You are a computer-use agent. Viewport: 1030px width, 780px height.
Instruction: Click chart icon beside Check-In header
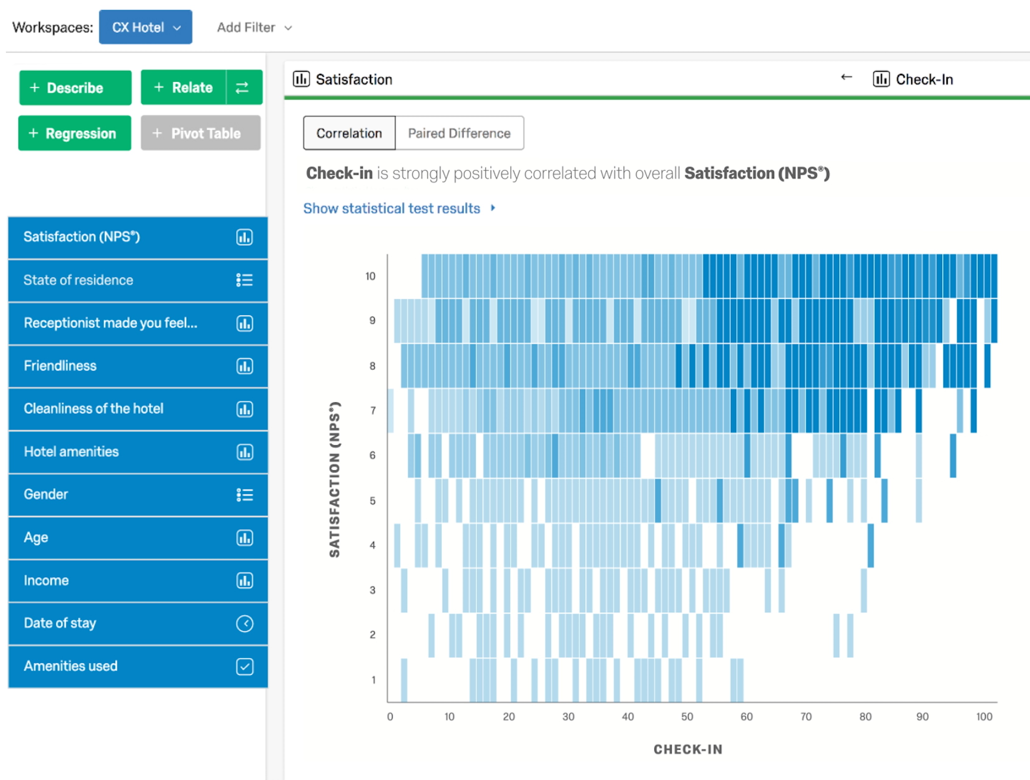tap(881, 79)
